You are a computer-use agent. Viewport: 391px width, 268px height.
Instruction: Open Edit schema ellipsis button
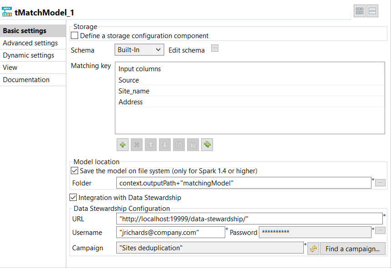tap(215, 48)
